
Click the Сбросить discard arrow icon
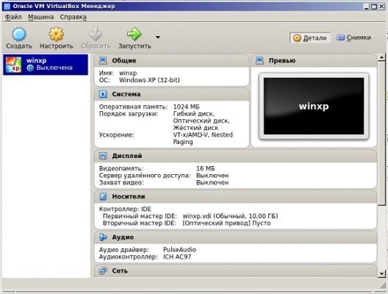click(96, 34)
